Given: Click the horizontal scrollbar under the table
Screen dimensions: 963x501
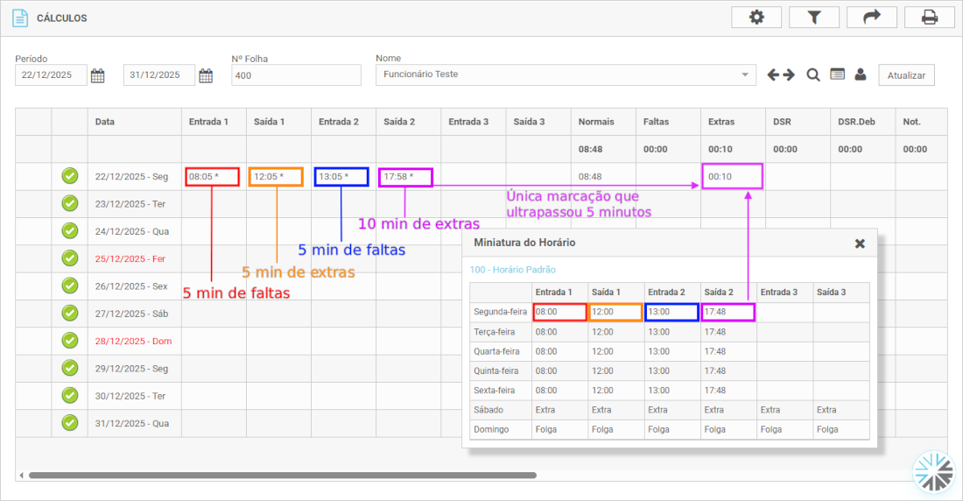Looking at the screenshot, I should 282,476.
